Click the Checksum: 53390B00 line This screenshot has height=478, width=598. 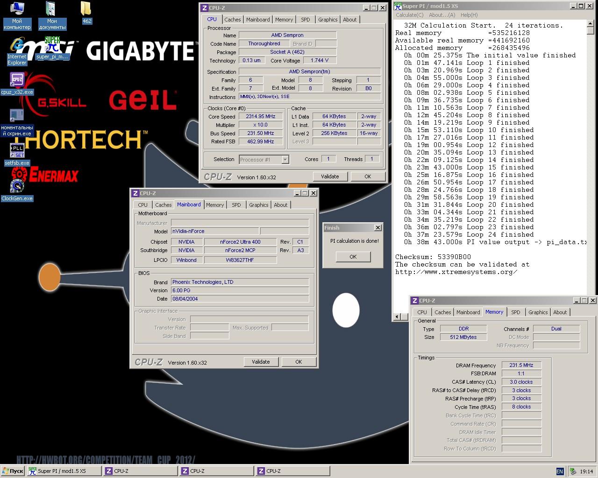click(433, 257)
